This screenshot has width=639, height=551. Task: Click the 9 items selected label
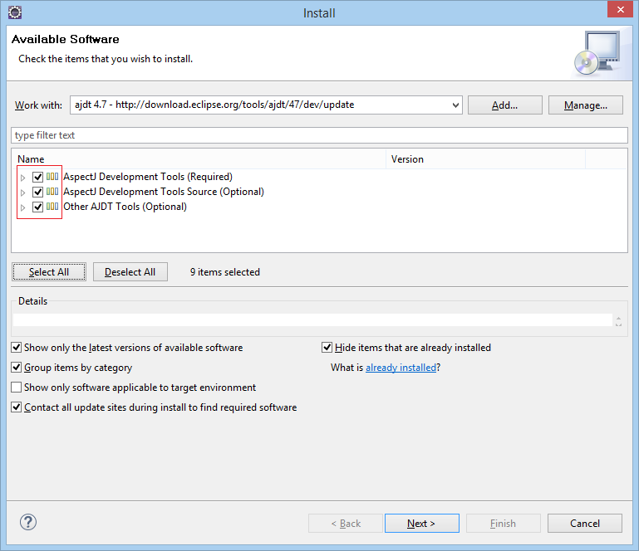(x=225, y=272)
